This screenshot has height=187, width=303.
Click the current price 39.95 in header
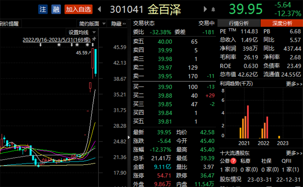[245, 9]
